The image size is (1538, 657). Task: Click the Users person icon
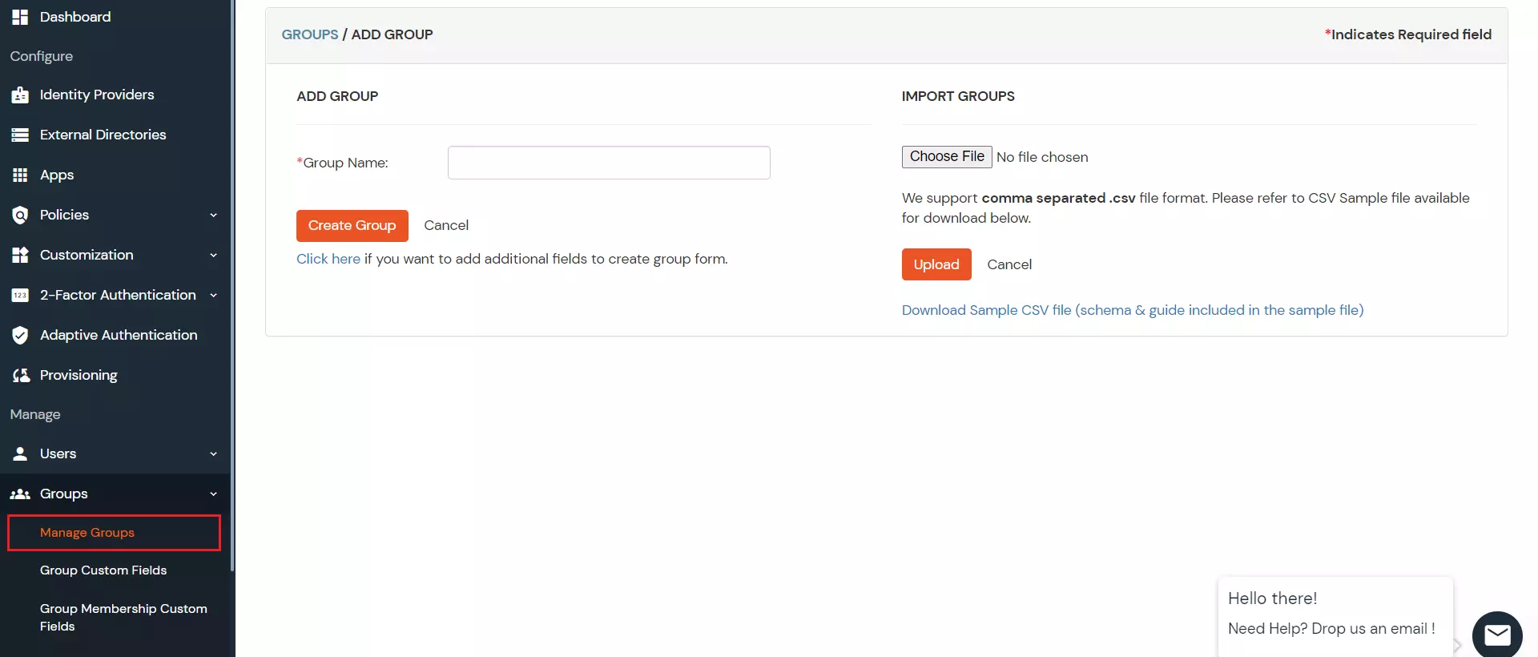click(x=20, y=453)
